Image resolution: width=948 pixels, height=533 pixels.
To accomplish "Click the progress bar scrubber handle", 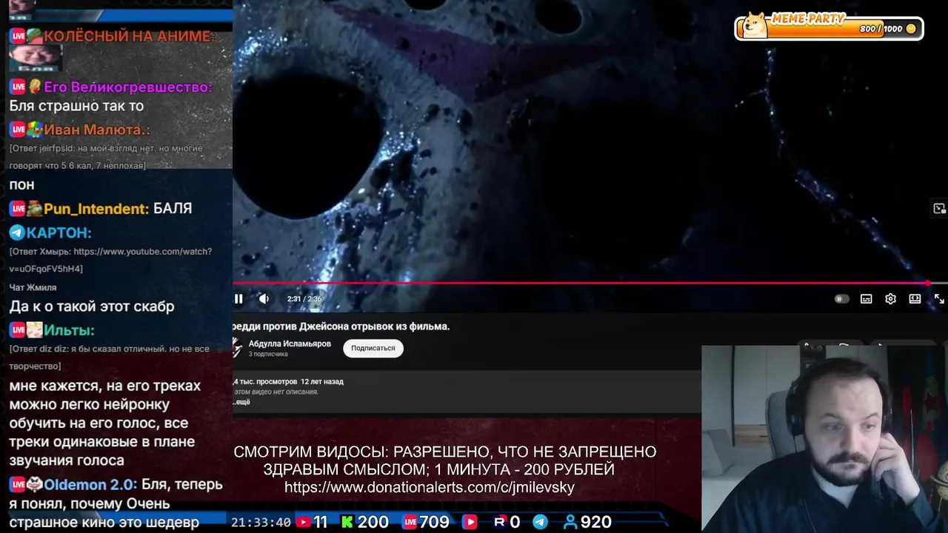I will point(927,283).
